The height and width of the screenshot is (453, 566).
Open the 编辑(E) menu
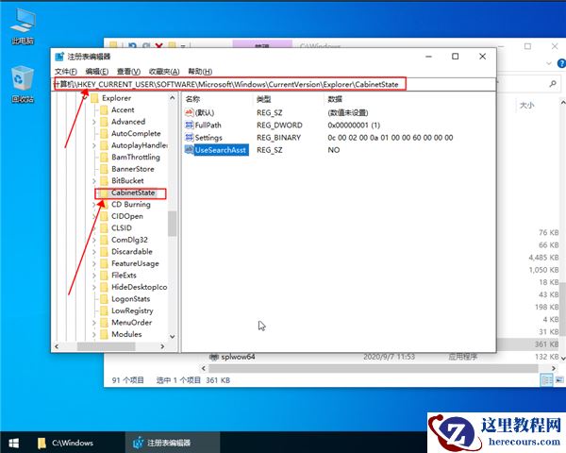point(97,72)
